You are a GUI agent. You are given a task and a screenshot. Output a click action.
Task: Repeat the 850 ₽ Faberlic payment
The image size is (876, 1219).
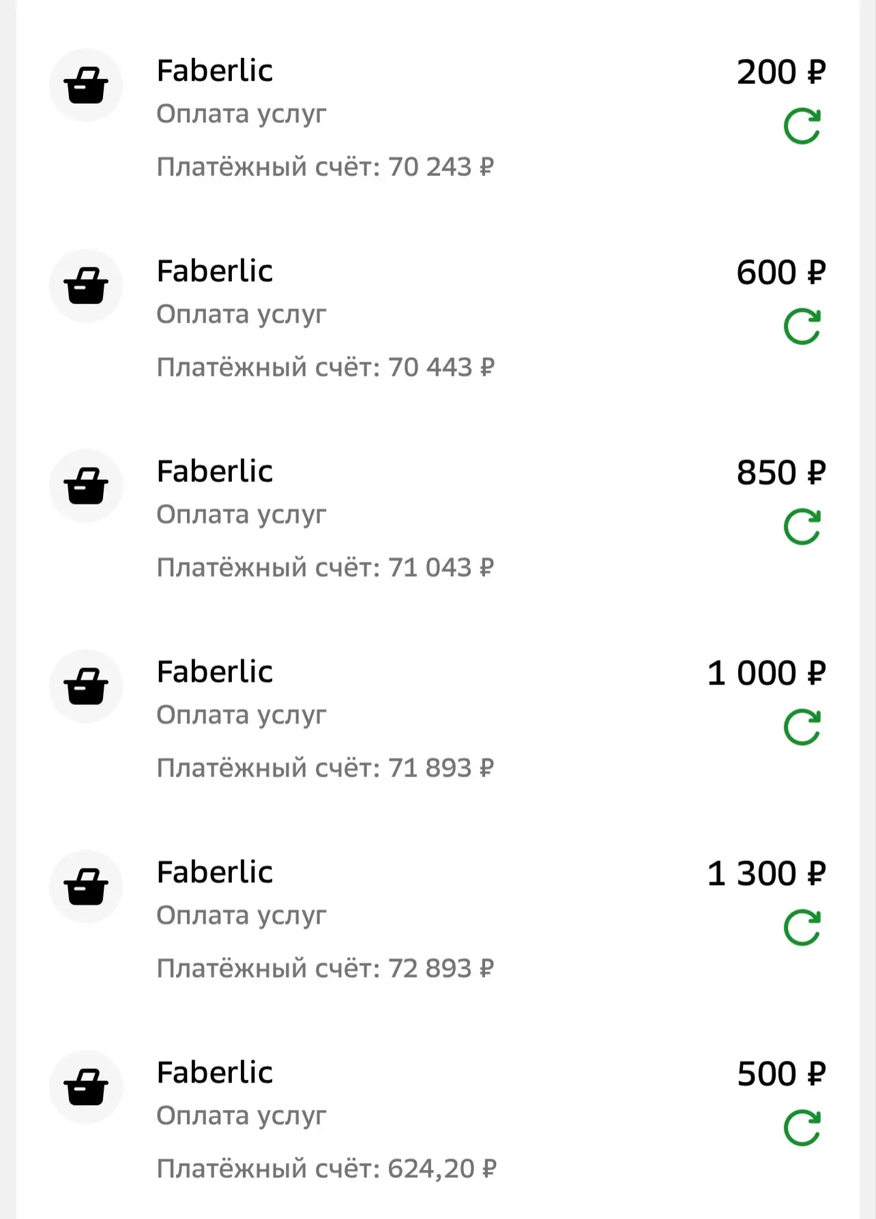click(x=802, y=527)
